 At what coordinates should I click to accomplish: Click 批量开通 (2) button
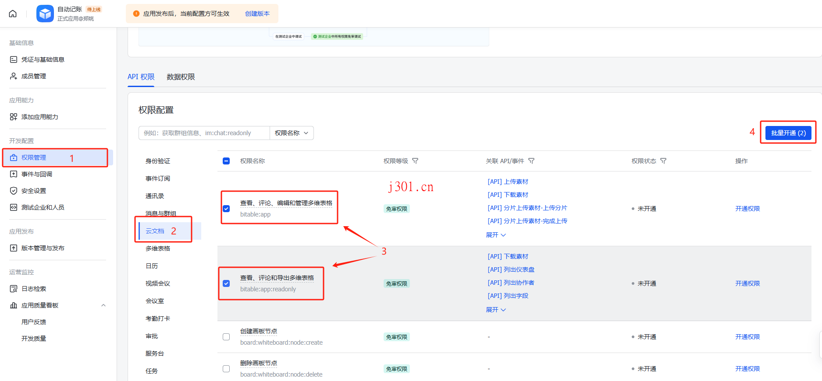pos(788,133)
